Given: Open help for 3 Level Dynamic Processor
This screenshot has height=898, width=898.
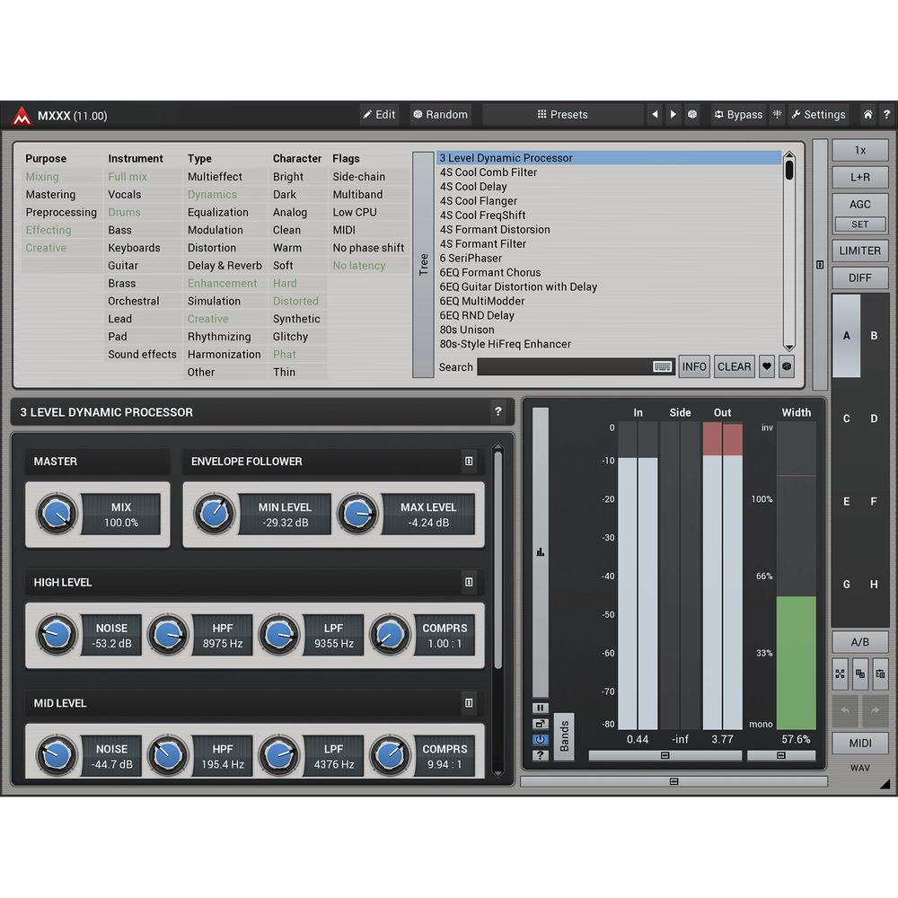Looking at the screenshot, I should (x=498, y=412).
